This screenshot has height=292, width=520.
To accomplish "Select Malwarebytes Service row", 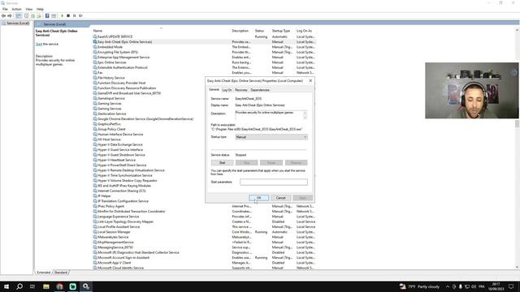I will click(x=204, y=237).
